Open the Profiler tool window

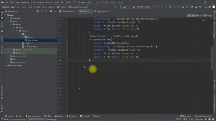tap(59, 116)
